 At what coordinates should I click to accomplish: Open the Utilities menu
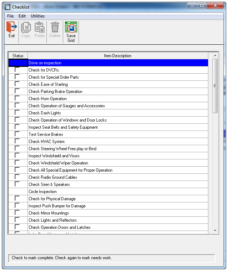(x=38, y=16)
